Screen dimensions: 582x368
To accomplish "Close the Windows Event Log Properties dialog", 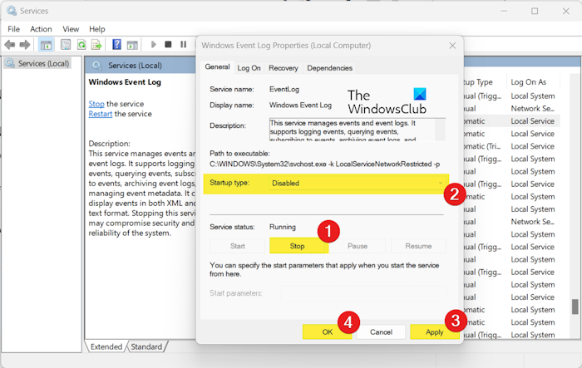I will [452, 46].
